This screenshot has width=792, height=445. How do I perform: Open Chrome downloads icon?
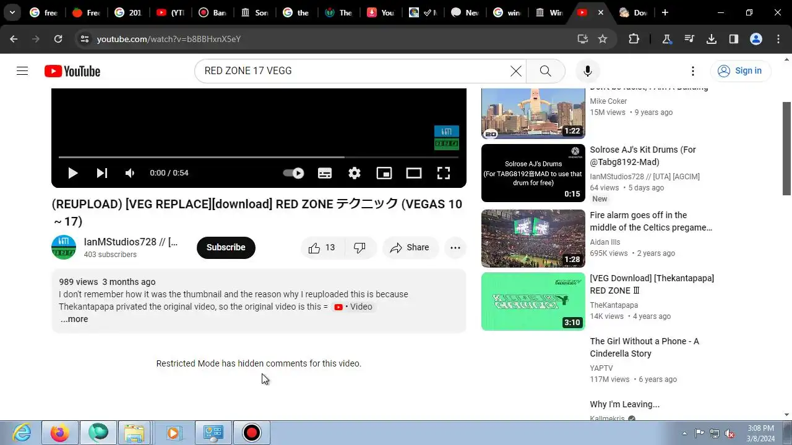[x=712, y=39]
